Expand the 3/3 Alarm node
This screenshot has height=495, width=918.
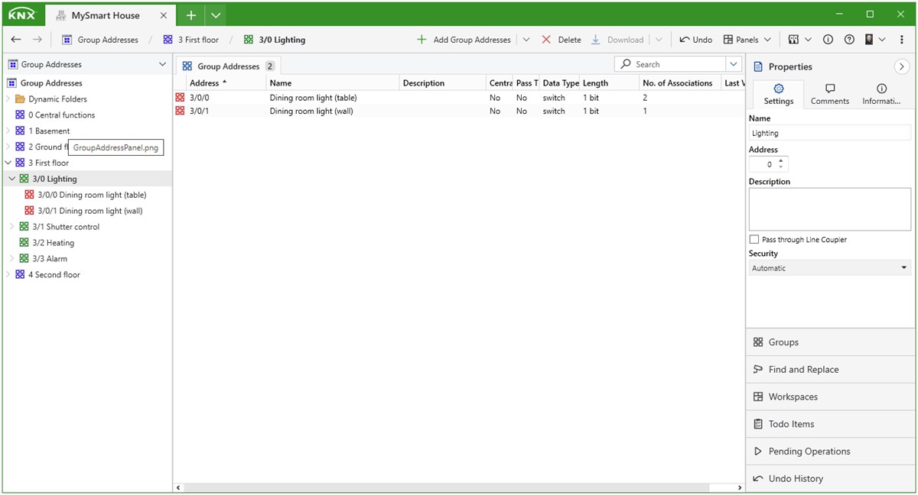pyautogui.click(x=12, y=259)
